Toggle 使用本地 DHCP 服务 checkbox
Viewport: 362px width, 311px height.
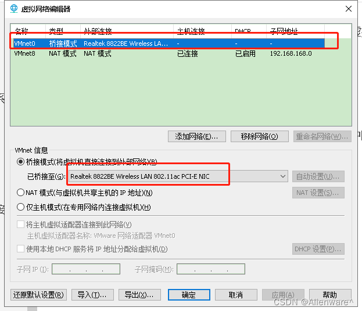[x=20, y=249]
